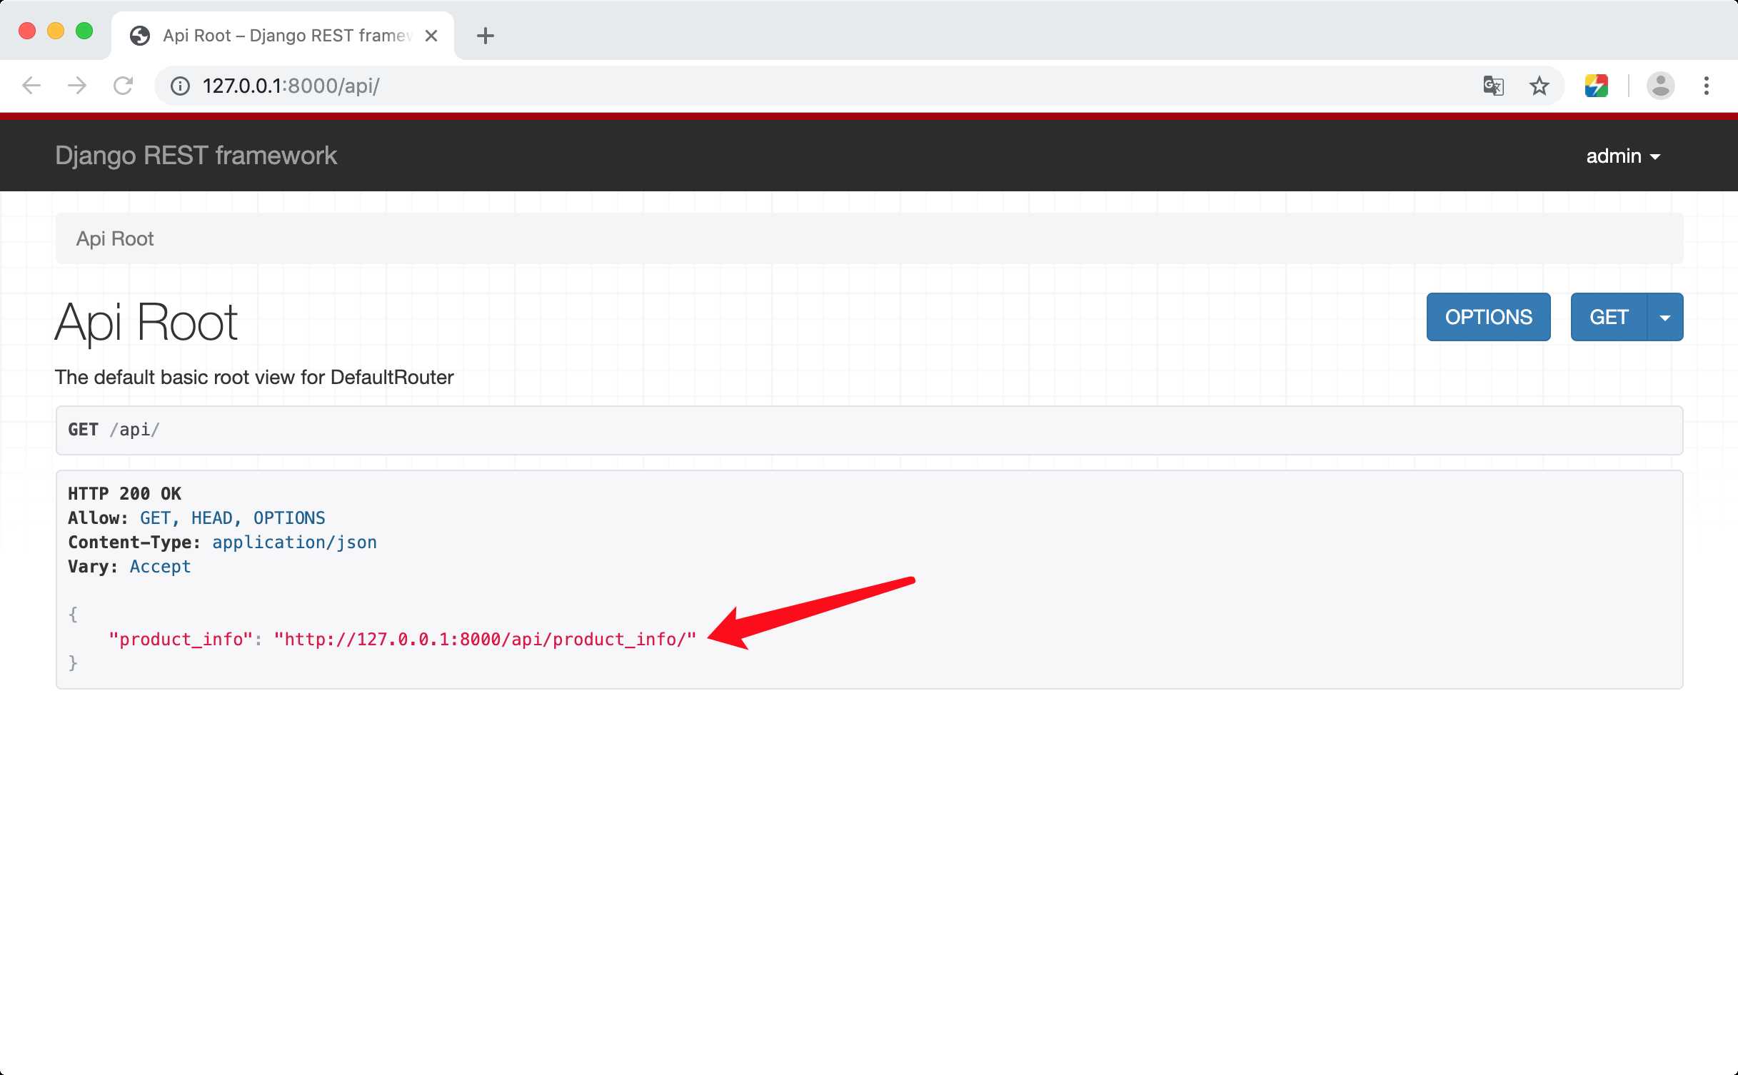Expand the GET format dropdown arrow
Image resolution: width=1738 pixels, height=1075 pixels.
(x=1665, y=317)
